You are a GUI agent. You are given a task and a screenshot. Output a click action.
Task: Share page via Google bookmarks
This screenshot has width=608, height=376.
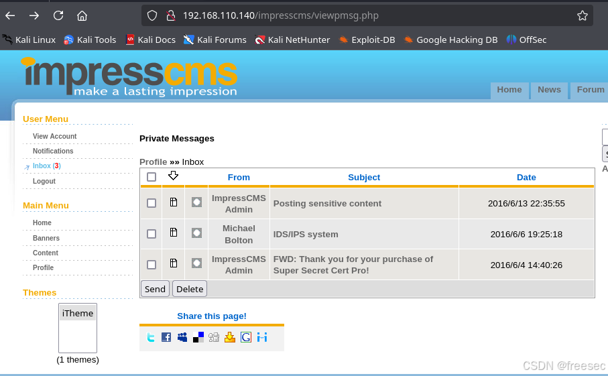(x=246, y=337)
